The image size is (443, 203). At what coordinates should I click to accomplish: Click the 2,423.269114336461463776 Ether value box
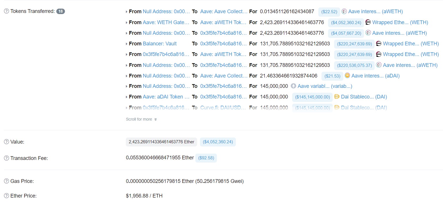(161, 142)
